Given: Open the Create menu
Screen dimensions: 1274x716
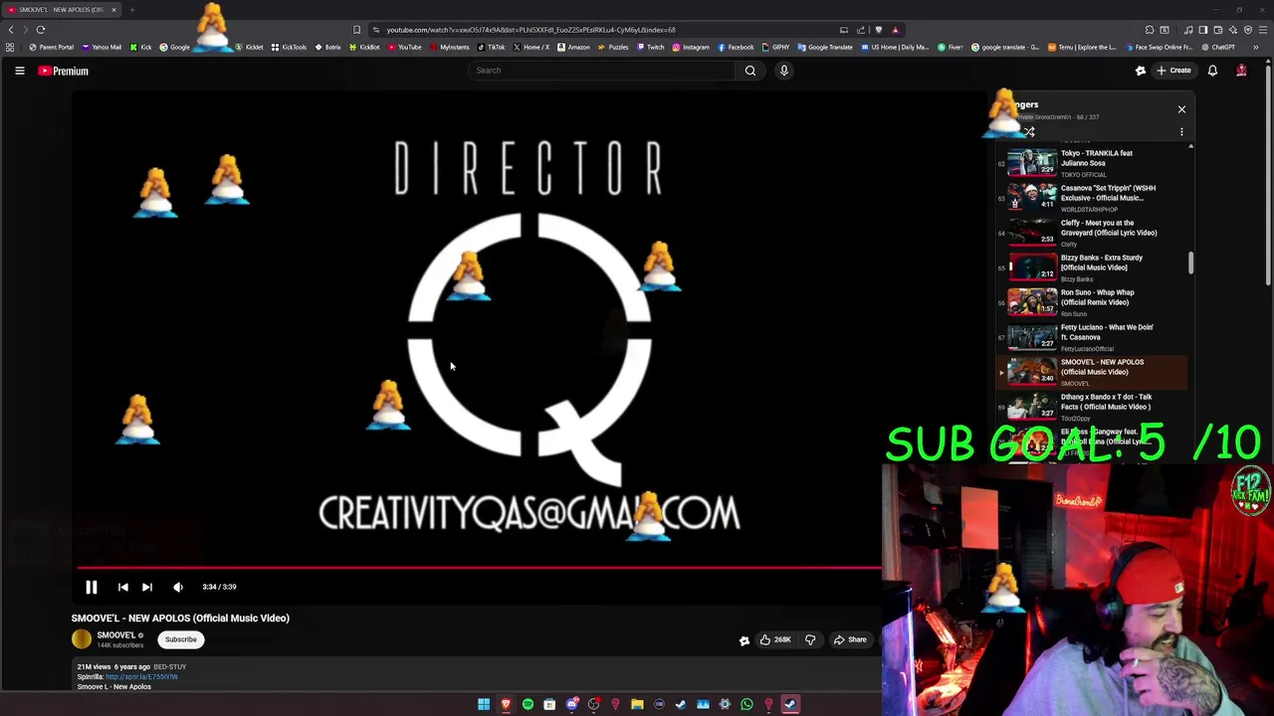Looking at the screenshot, I should pyautogui.click(x=1173, y=71).
